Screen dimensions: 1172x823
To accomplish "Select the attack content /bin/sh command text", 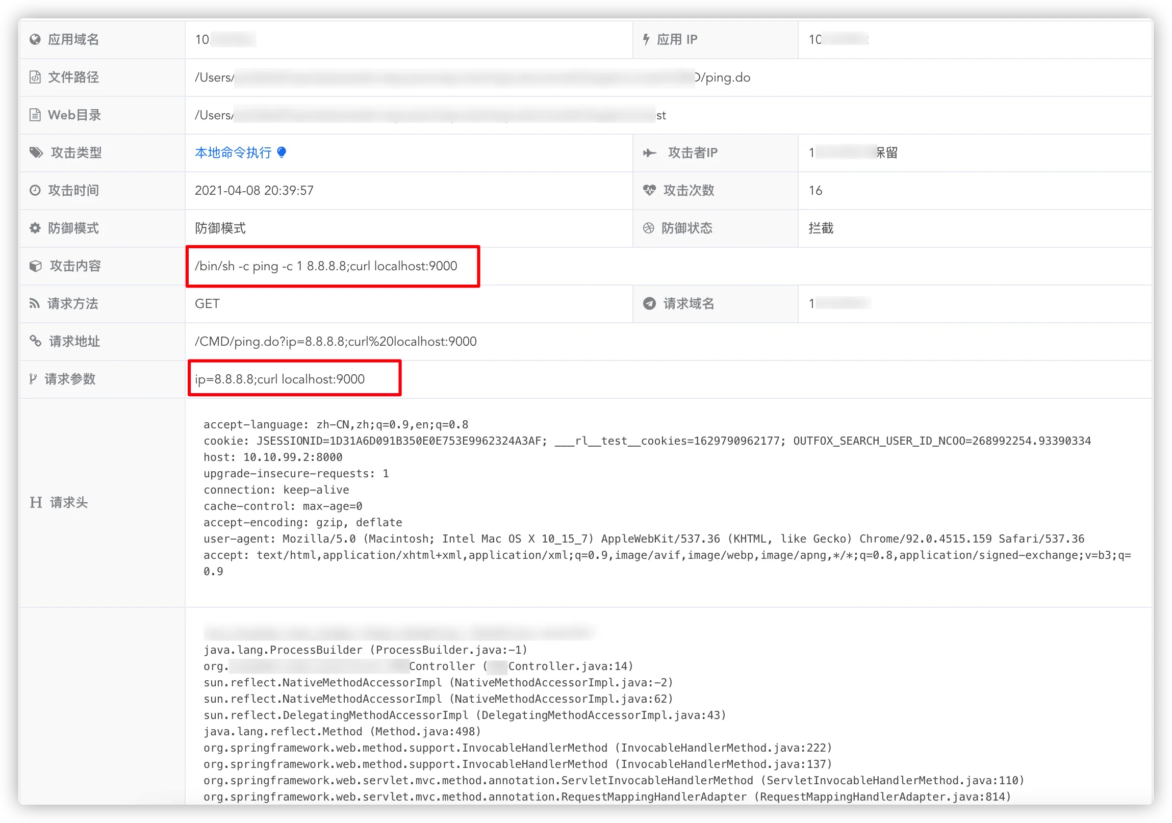I will [x=326, y=266].
